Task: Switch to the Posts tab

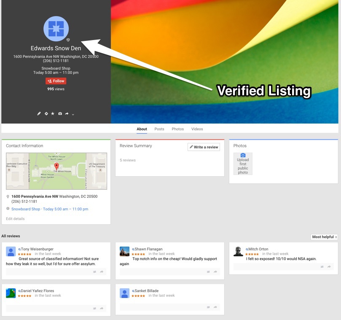Action: 159,129
